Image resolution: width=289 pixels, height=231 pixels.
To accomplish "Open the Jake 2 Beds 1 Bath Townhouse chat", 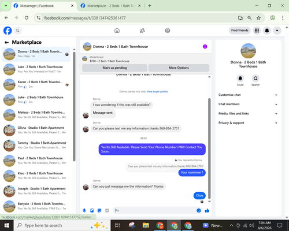I will [x=36, y=69].
